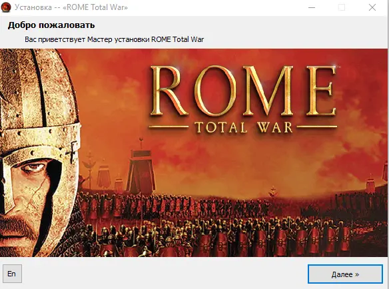Click the greyed-out maximize window button
The width and height of the screenshot is (389, 289).
pos(342,7)
